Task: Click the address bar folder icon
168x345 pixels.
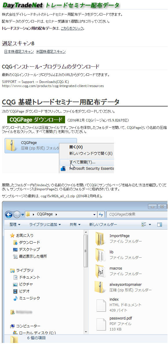Action: click(x=28, y=214)
